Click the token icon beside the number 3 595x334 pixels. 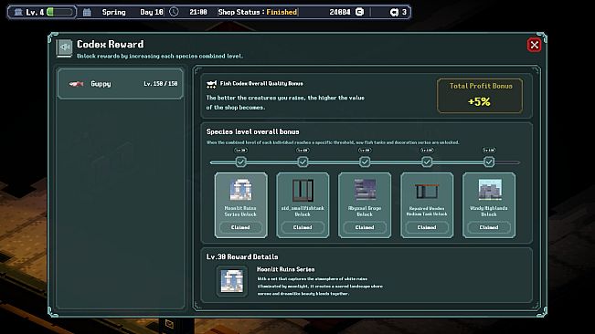[394, 12]
